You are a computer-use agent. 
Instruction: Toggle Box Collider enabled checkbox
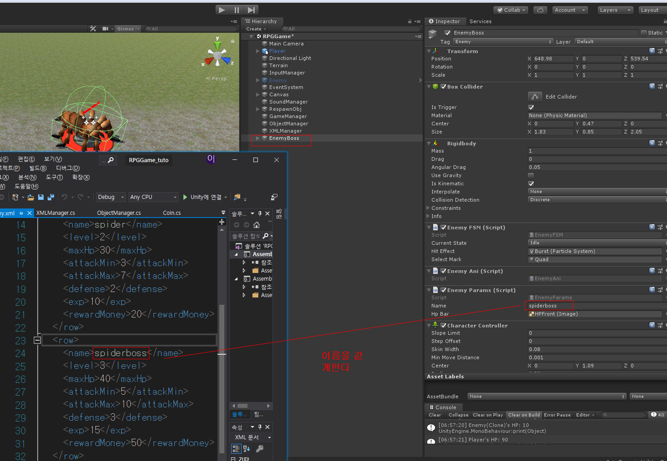click(444, 86)
